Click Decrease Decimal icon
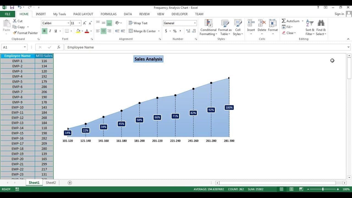Screen dimensions: 352x198 pos(194,31)
